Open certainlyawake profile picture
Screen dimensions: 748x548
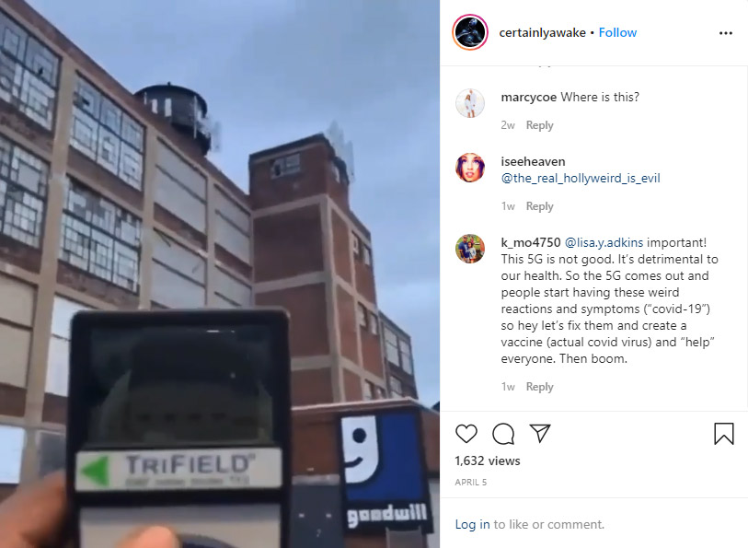(x=470, y=32)
